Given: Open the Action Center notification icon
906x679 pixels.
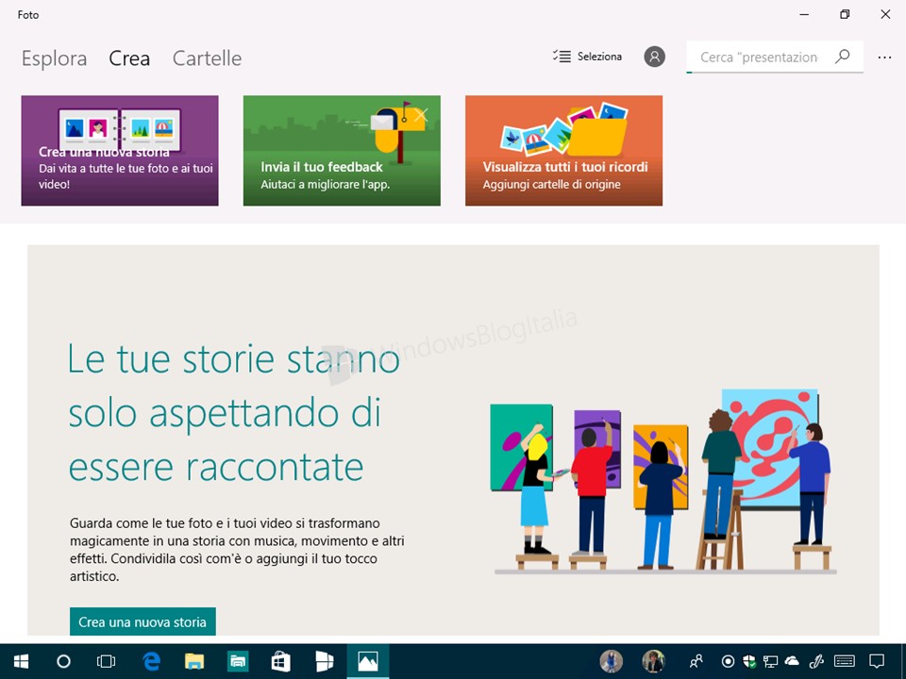Looking at the screenshot, I should pyautogui.click(x=877, y=661).
